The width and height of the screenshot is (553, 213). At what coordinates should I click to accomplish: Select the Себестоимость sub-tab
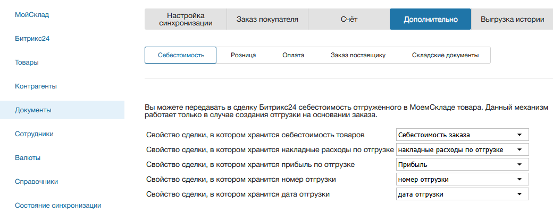pos(181,55)
